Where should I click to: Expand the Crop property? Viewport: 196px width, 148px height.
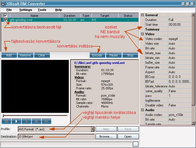147,77
